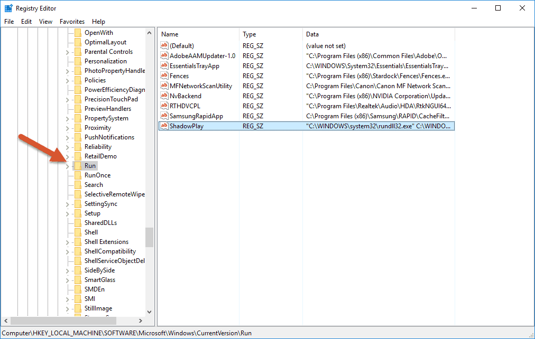Expand the SettingSync key
Image resolution: width=535 pixels, height=339 pixels.
tap(67, 204)
